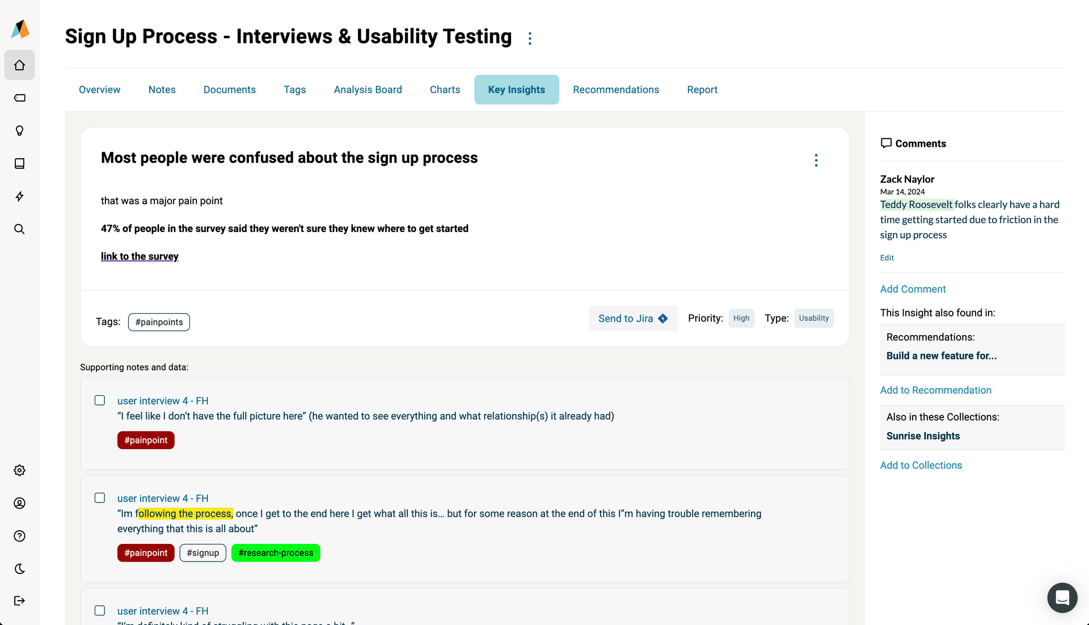Check the first user interview 4 note
This screenshot has width=1089, height=625.
point(100,400)
